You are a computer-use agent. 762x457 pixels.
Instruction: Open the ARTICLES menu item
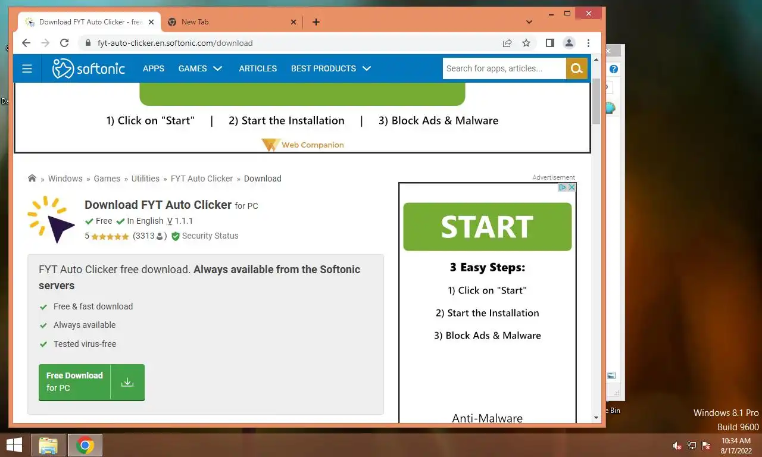tap(258, 68)
